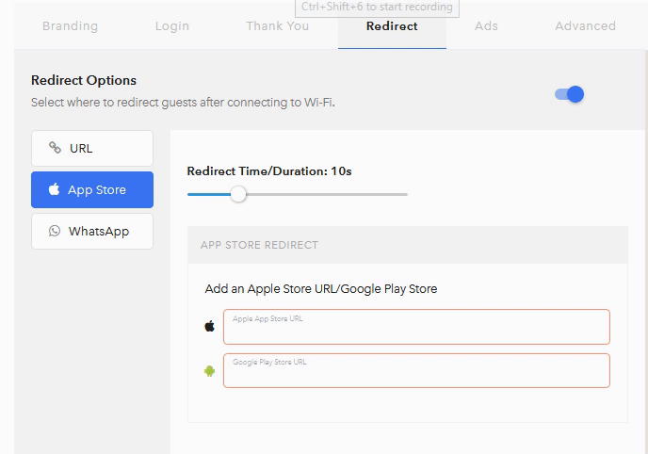
Task: Disable the Redirect Options toggle switch
Action: point(570,94)
